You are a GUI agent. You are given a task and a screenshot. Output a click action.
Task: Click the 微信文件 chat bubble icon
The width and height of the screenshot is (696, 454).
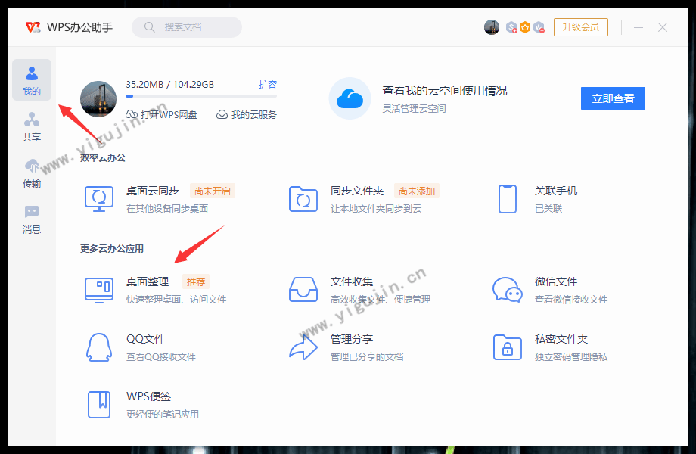coord(508,290)
